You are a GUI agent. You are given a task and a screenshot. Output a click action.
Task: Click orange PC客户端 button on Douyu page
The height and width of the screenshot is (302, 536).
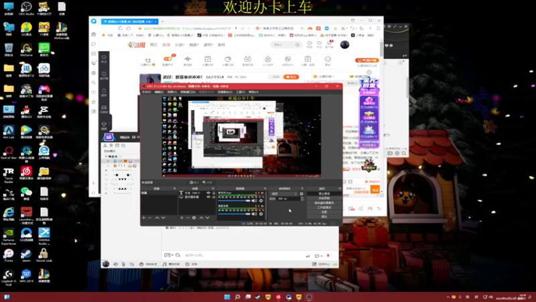[367, 60]
